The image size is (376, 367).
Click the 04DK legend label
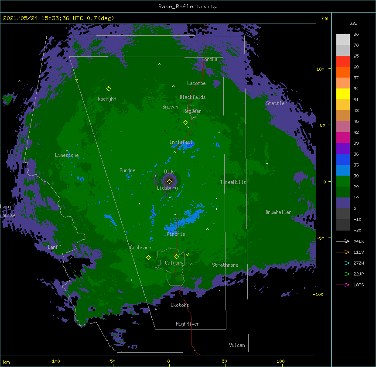coord(359,241)
